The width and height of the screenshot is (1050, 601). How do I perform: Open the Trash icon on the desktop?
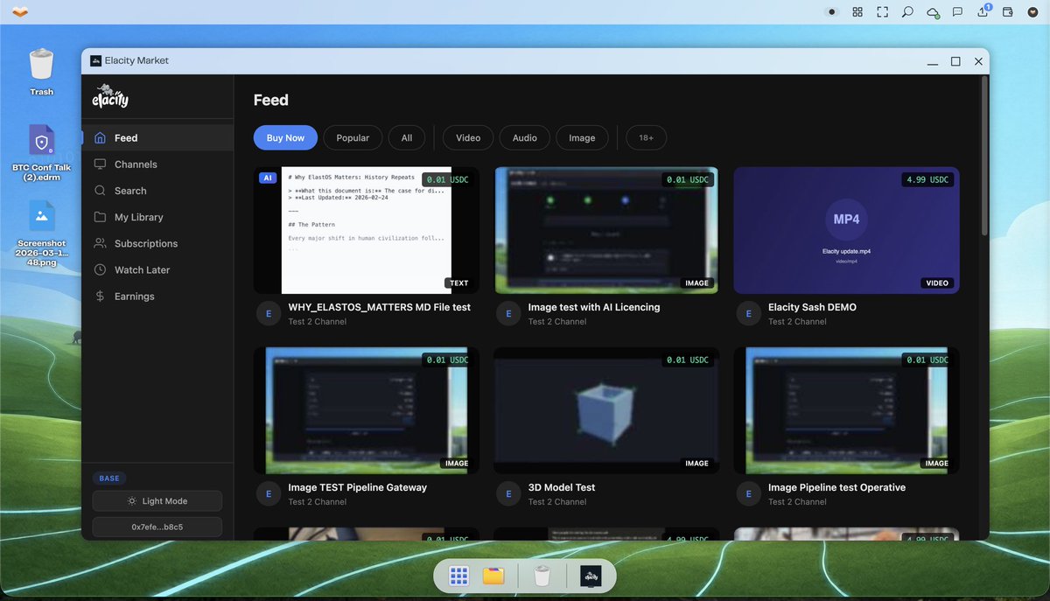coord(41,73)
